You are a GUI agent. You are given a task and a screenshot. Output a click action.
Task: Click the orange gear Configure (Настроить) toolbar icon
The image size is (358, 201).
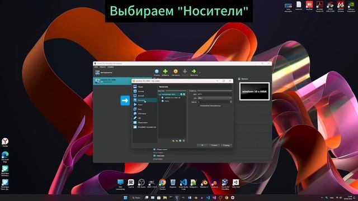click(x=176, y=73)
